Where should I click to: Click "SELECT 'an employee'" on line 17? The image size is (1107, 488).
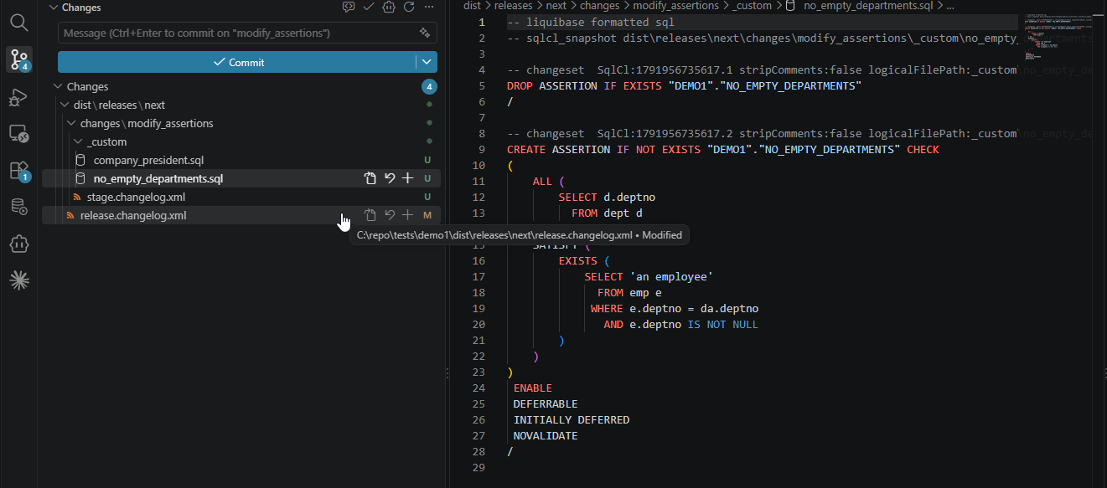tap(649, 276)
